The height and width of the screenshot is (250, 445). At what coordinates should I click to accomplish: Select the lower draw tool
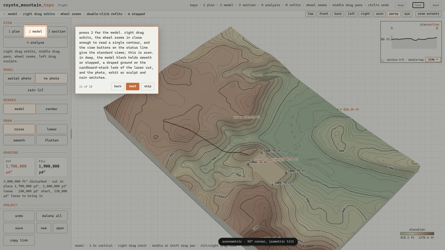[x=52, y=129]
